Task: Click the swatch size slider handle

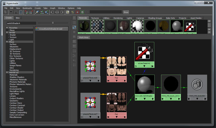Action: 53,23
